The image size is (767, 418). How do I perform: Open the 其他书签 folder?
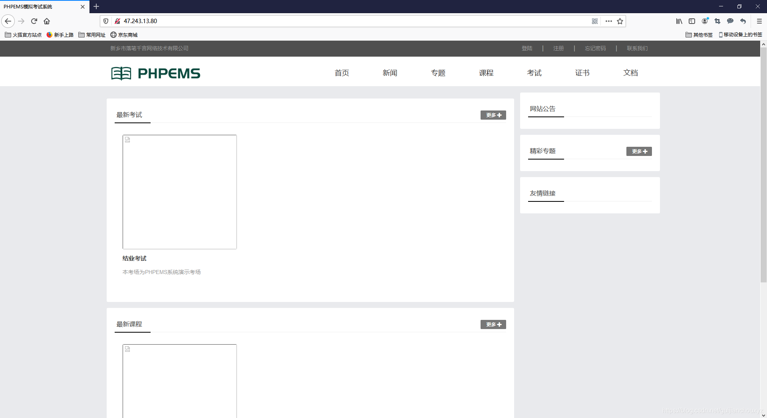tap(699, 35)
